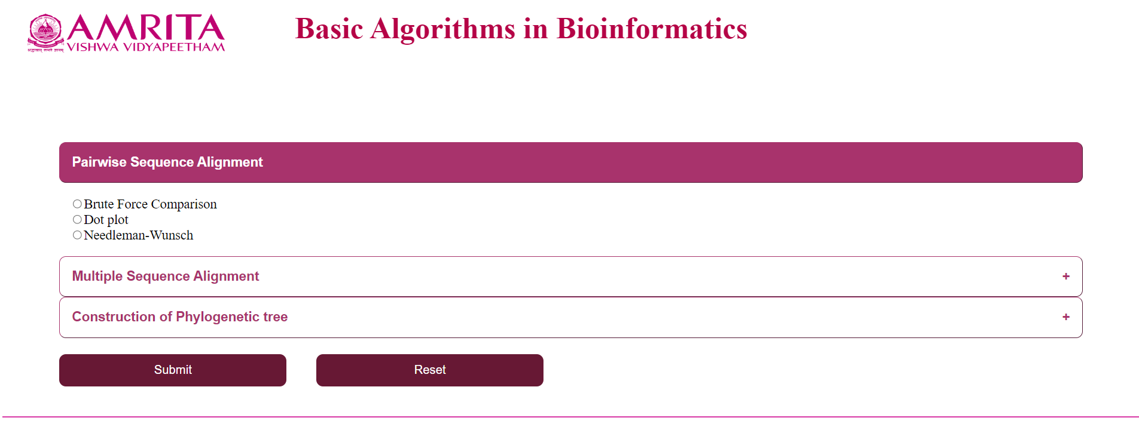This screenshot has width=1139, height=439.
Task: Click the Basic Algorithms in Bioinformatics heading
Action: pos(521,29)
